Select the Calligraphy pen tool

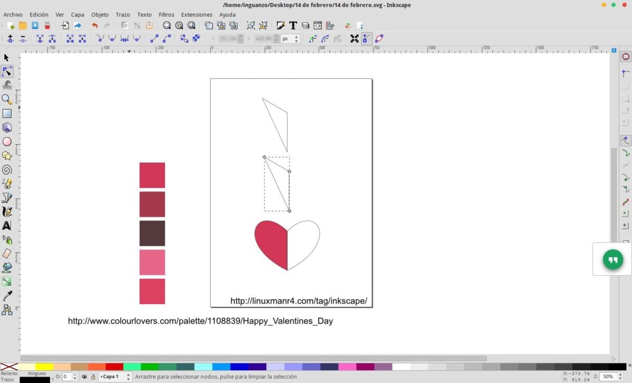7,212
